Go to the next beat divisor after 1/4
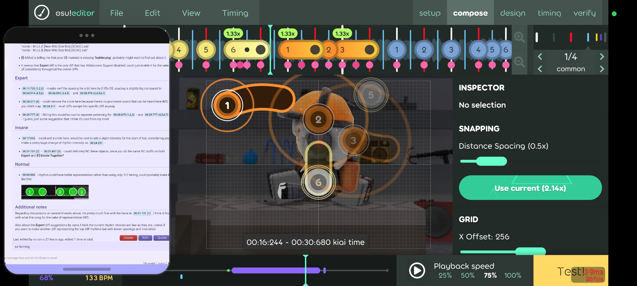This screenshot has width=637, height=286. 602,56
